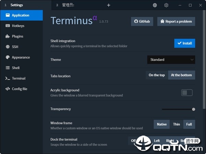Screen dimensions: 206x154
Task: Add a new tab with plus icon
Action: coord(108,5)
